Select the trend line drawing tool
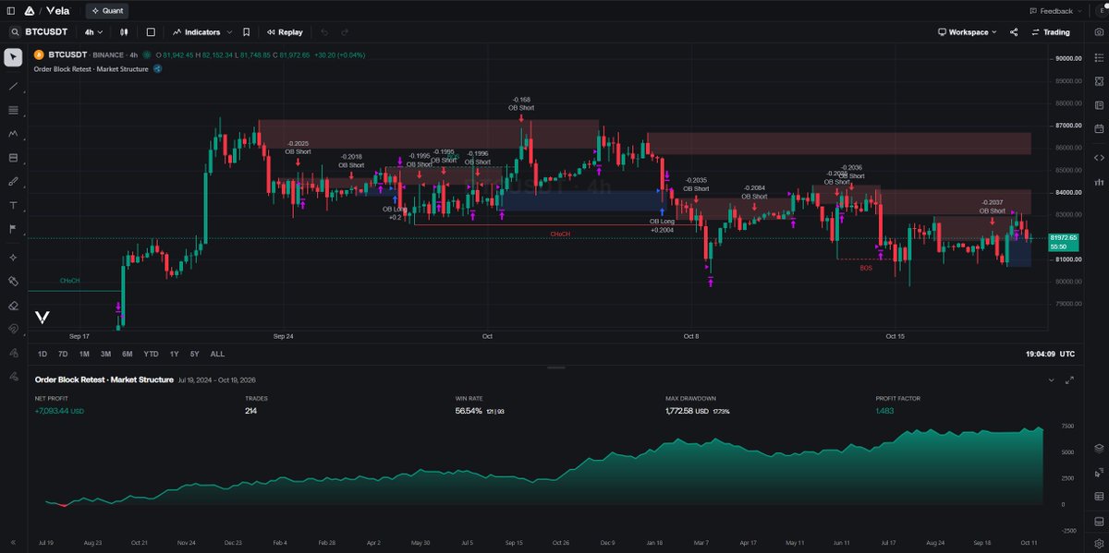Image resolution: width=1109 pixels, height=553 pixels. (13, 87)
